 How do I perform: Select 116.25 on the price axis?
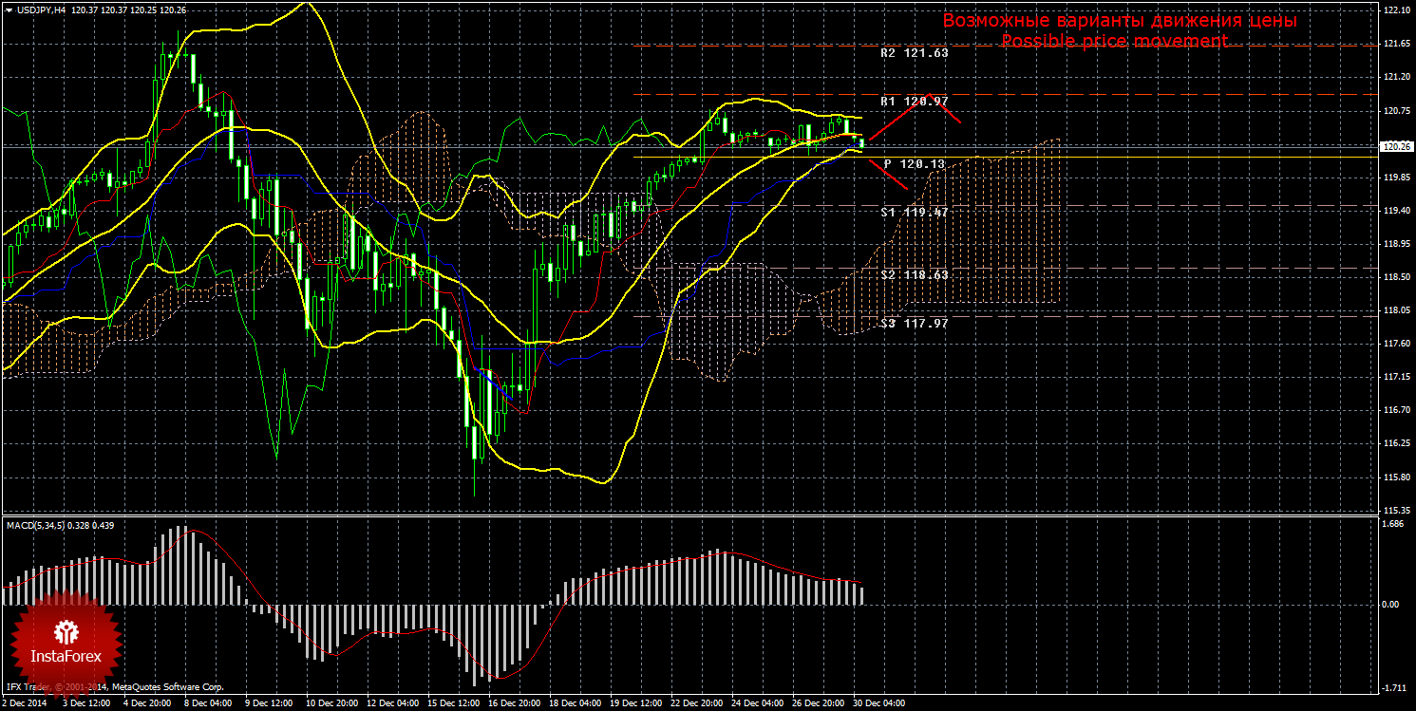pos(1396,443)
